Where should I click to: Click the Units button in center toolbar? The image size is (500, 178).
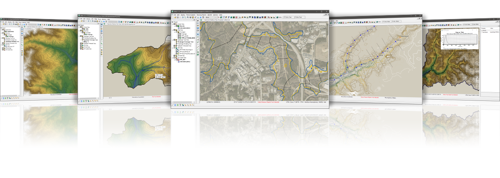[279, 17]
